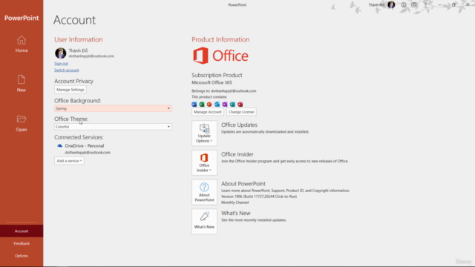Viewport: 475px width, 267px height.
Task: Open the Office Theme dropdown showing Colorful
Action: click(113, 127)
